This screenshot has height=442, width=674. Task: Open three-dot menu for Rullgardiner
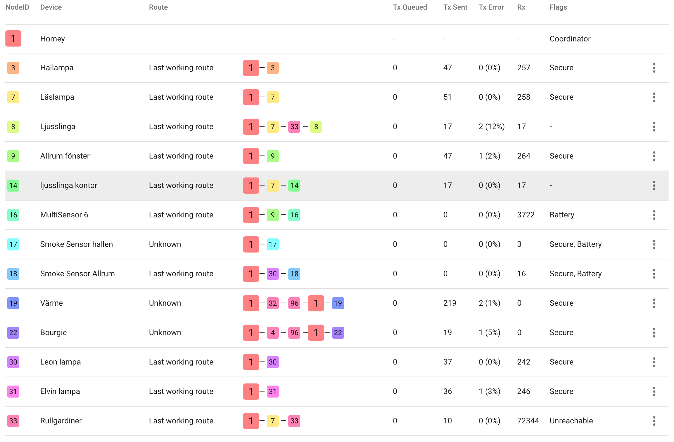tap(654, 421)
